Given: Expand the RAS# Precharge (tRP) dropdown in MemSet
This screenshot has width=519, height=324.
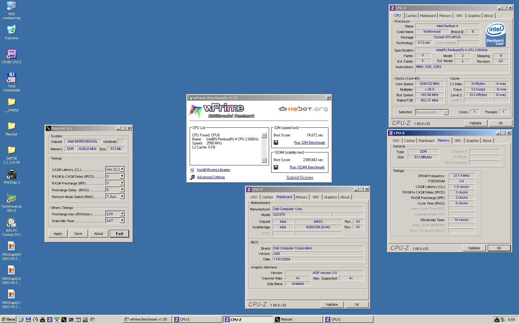Looking at the screenshot, I should click(x=122, y=183).
